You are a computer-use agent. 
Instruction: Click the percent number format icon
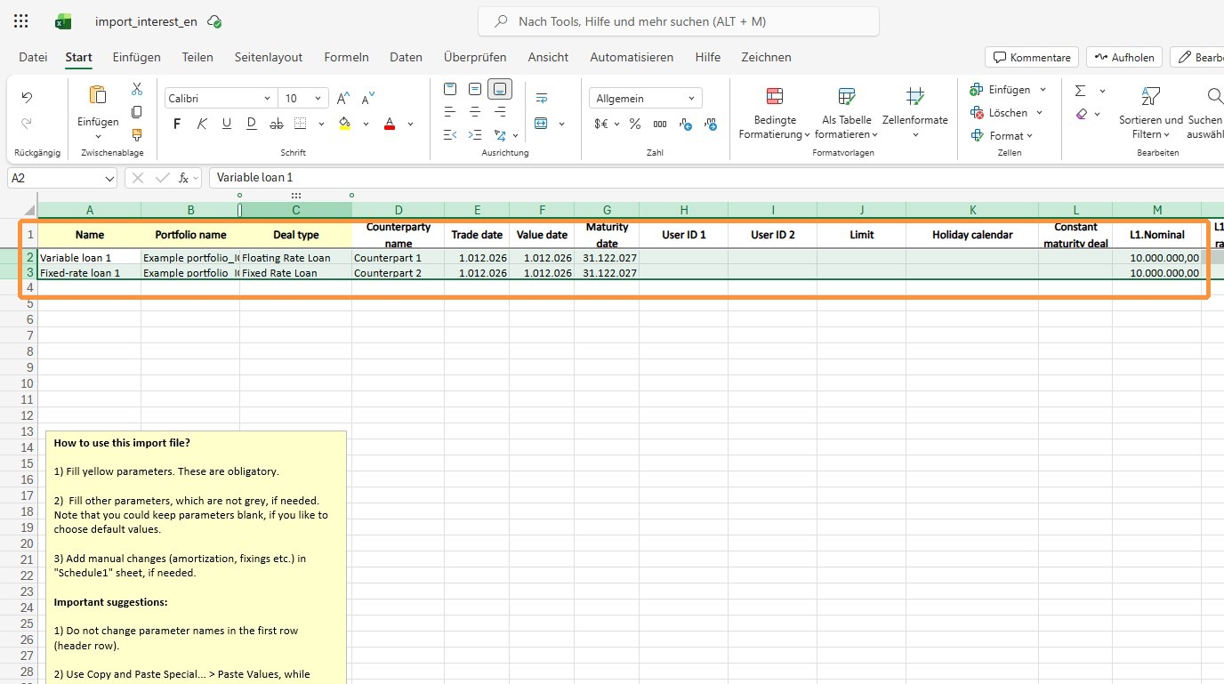pos(635,124)
